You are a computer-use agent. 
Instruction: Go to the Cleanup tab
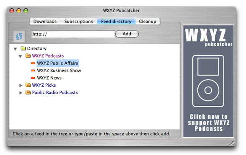click(148, 21)
